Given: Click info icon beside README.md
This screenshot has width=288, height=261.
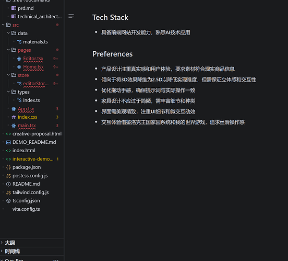Looking at the screenshot, I should pyautogui.click(x=8, y=184).
